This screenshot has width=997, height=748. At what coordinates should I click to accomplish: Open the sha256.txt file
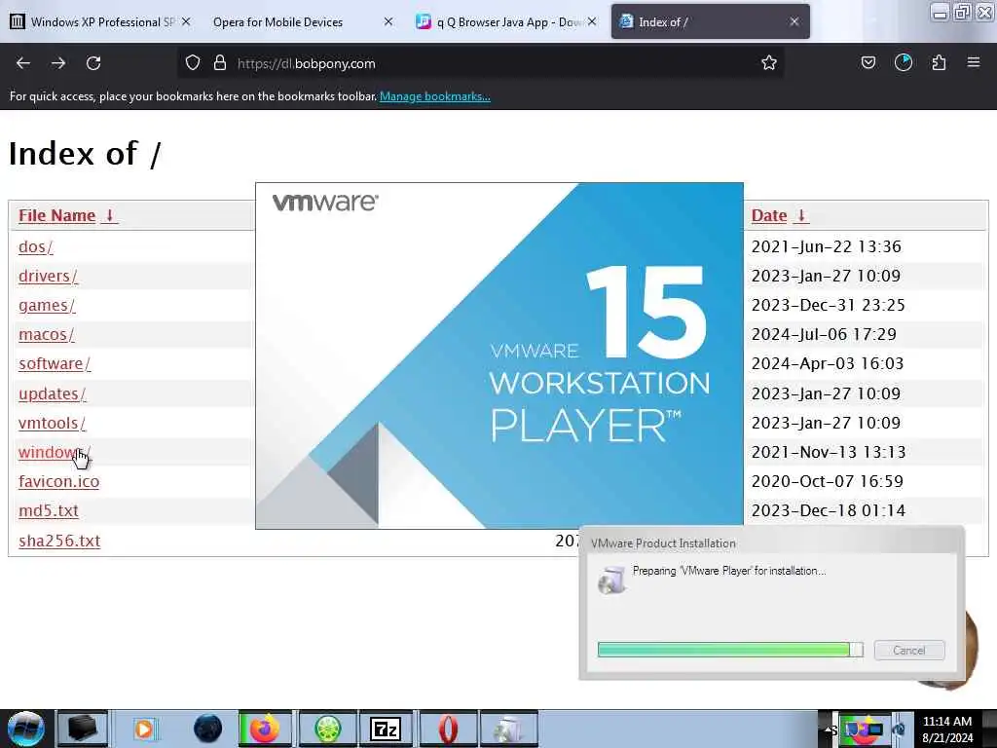[x=59, y=541]
